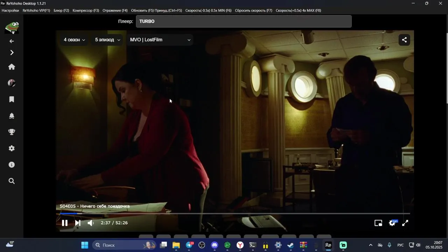Screen dimensions: 448x252
Task: Open the 5 эпизод episode dropdown
Action: tap(107, 40)
